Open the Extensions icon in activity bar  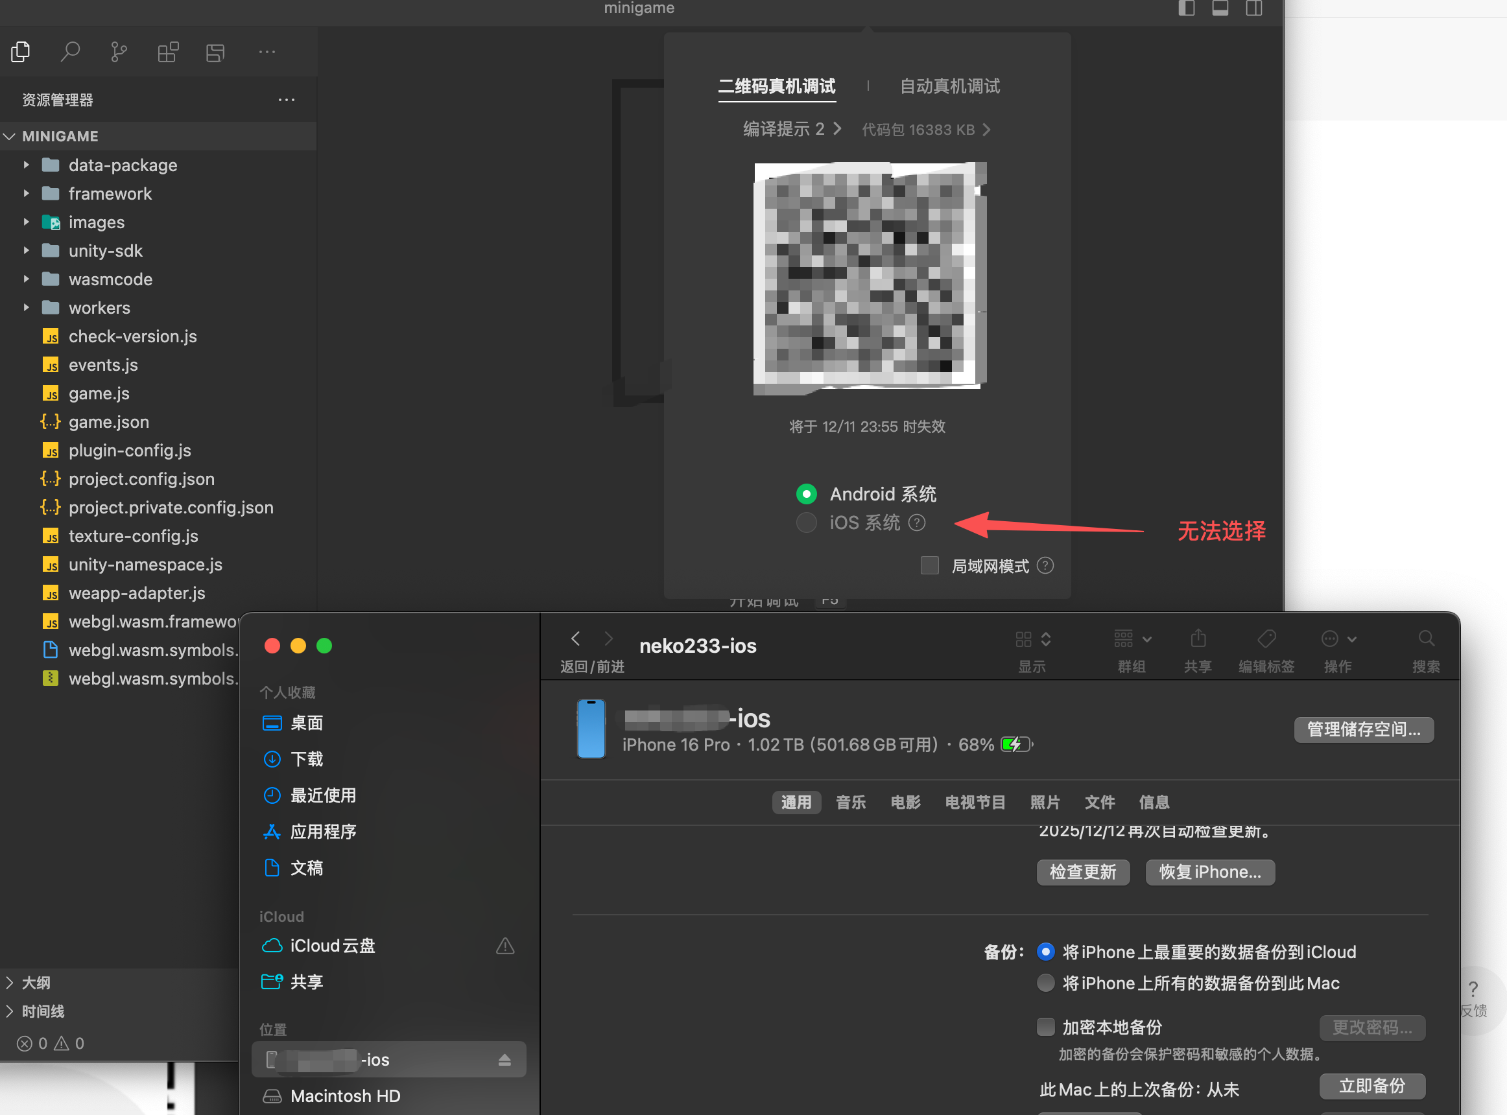pyautogui.click(x=167, y=52)
